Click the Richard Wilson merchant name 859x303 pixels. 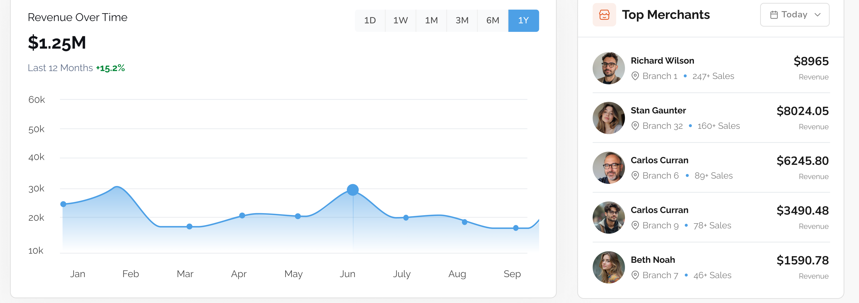coord(662,61)
